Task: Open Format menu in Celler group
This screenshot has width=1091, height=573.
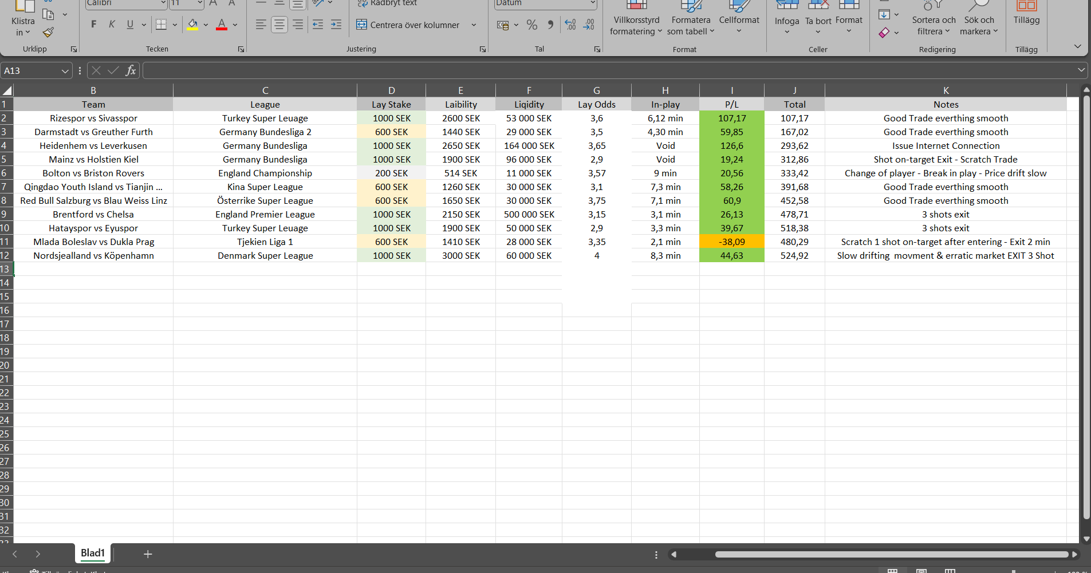Action: click(x=849, y=20)
